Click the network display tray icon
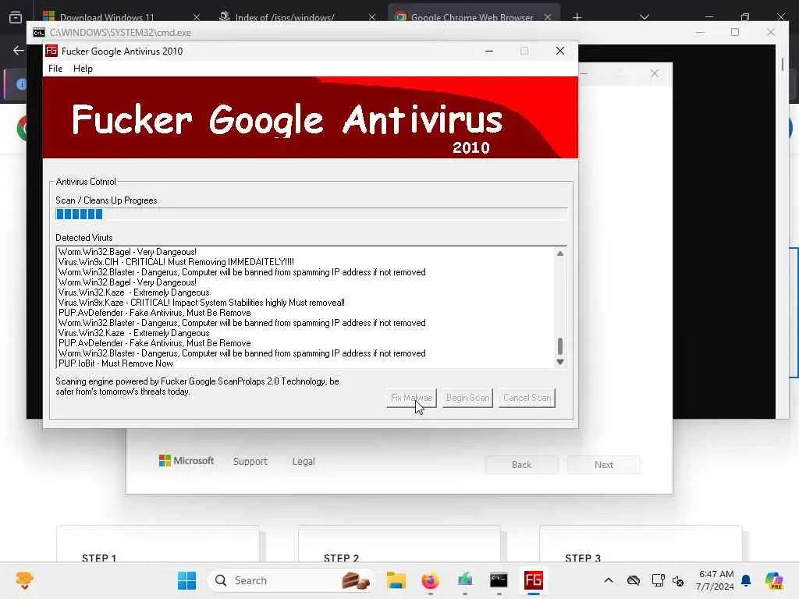The image size is (799, 599). tap(658, 580)
